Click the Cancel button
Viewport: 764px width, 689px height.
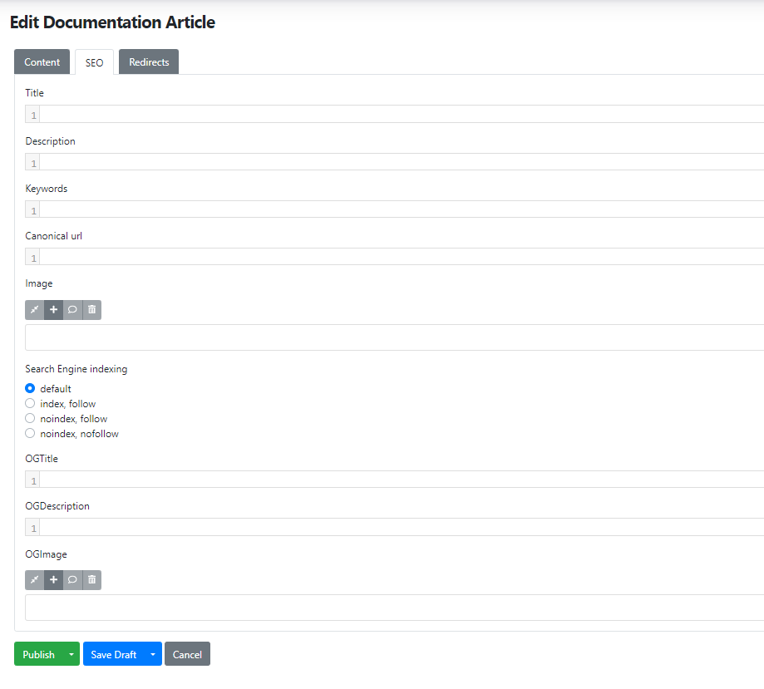[x=187, y=655]
